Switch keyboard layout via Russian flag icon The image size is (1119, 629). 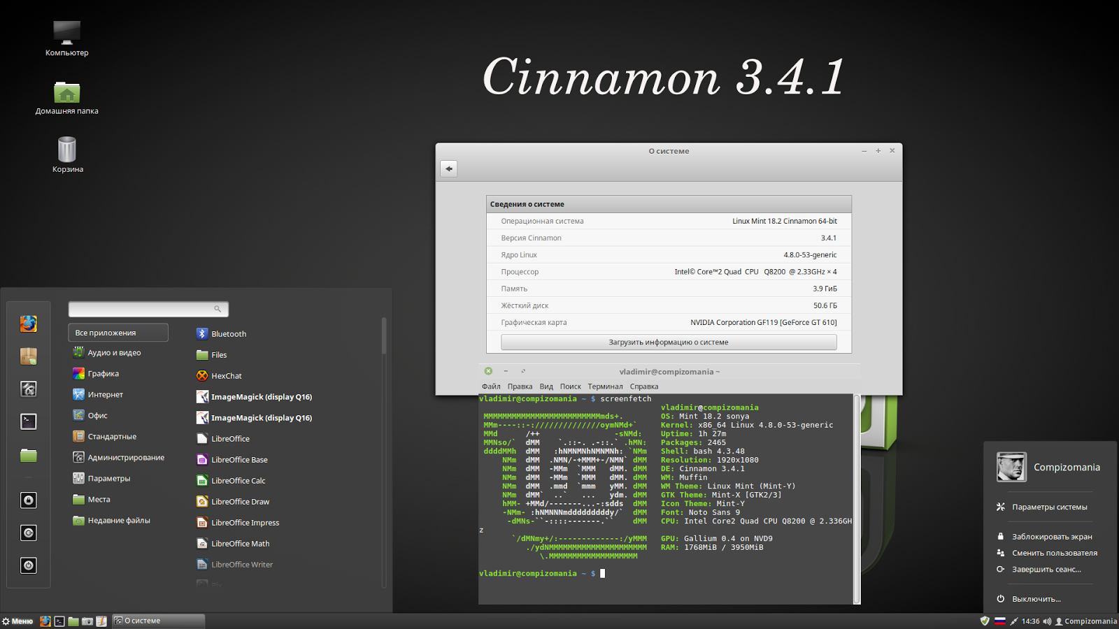tap(1000, 621)
